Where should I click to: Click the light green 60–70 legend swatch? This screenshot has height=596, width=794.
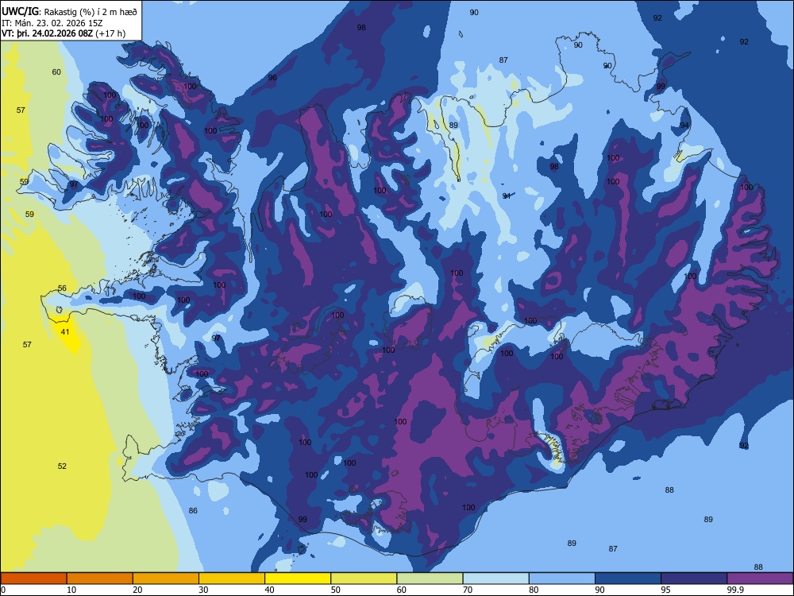pos(430,579)
